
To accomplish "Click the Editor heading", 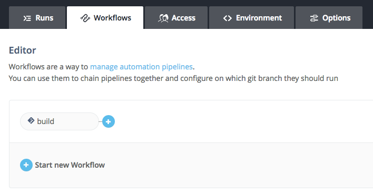I will click(x=22, y=50).
